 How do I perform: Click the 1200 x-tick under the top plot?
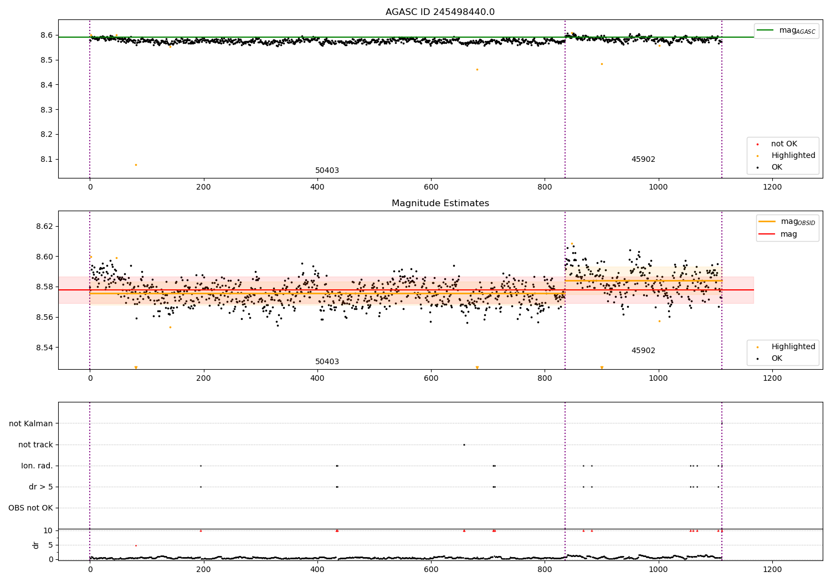(x=772, y=187)
